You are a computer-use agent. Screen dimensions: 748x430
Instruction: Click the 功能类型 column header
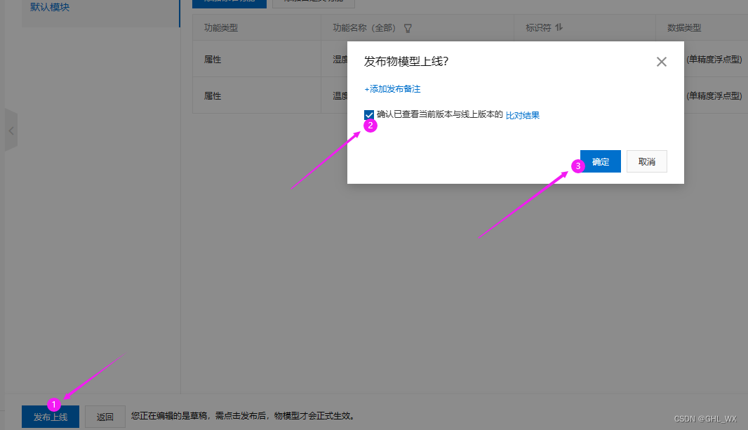click(x=221, y=27)
